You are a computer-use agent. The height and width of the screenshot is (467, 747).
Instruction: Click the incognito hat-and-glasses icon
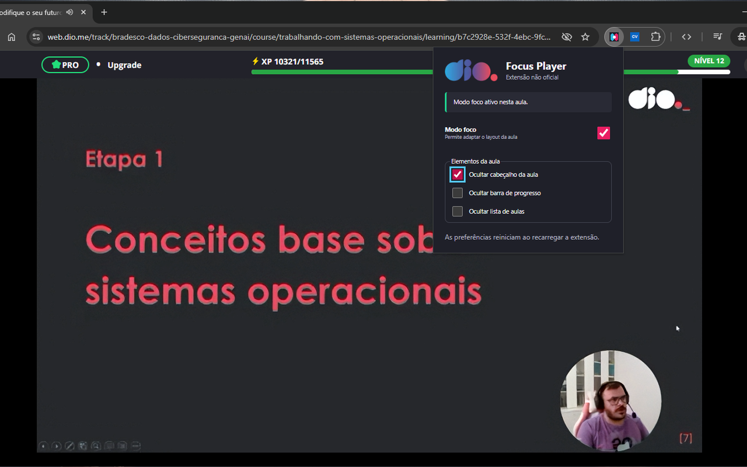741,37
